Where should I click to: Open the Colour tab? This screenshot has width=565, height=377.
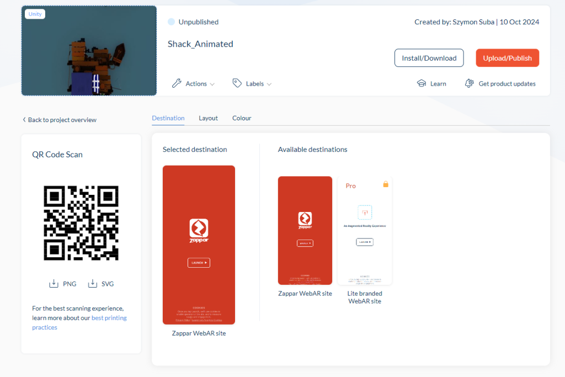tap(242, 118)
